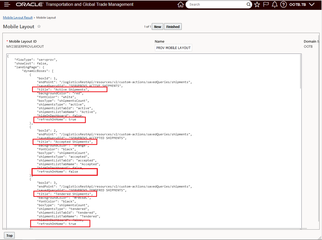This screenshot has height=240, width=322.
Task: Click the Finished button
Action: [173, 27]
